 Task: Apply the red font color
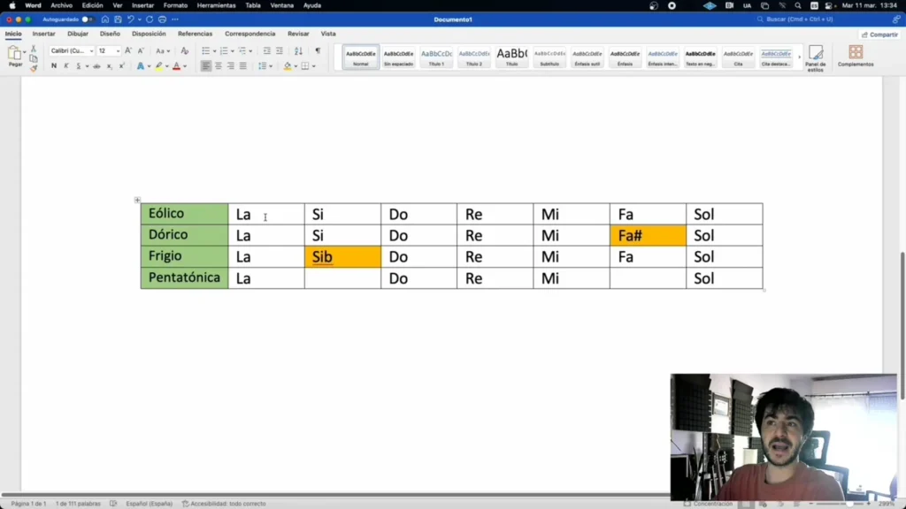point(176,66)
